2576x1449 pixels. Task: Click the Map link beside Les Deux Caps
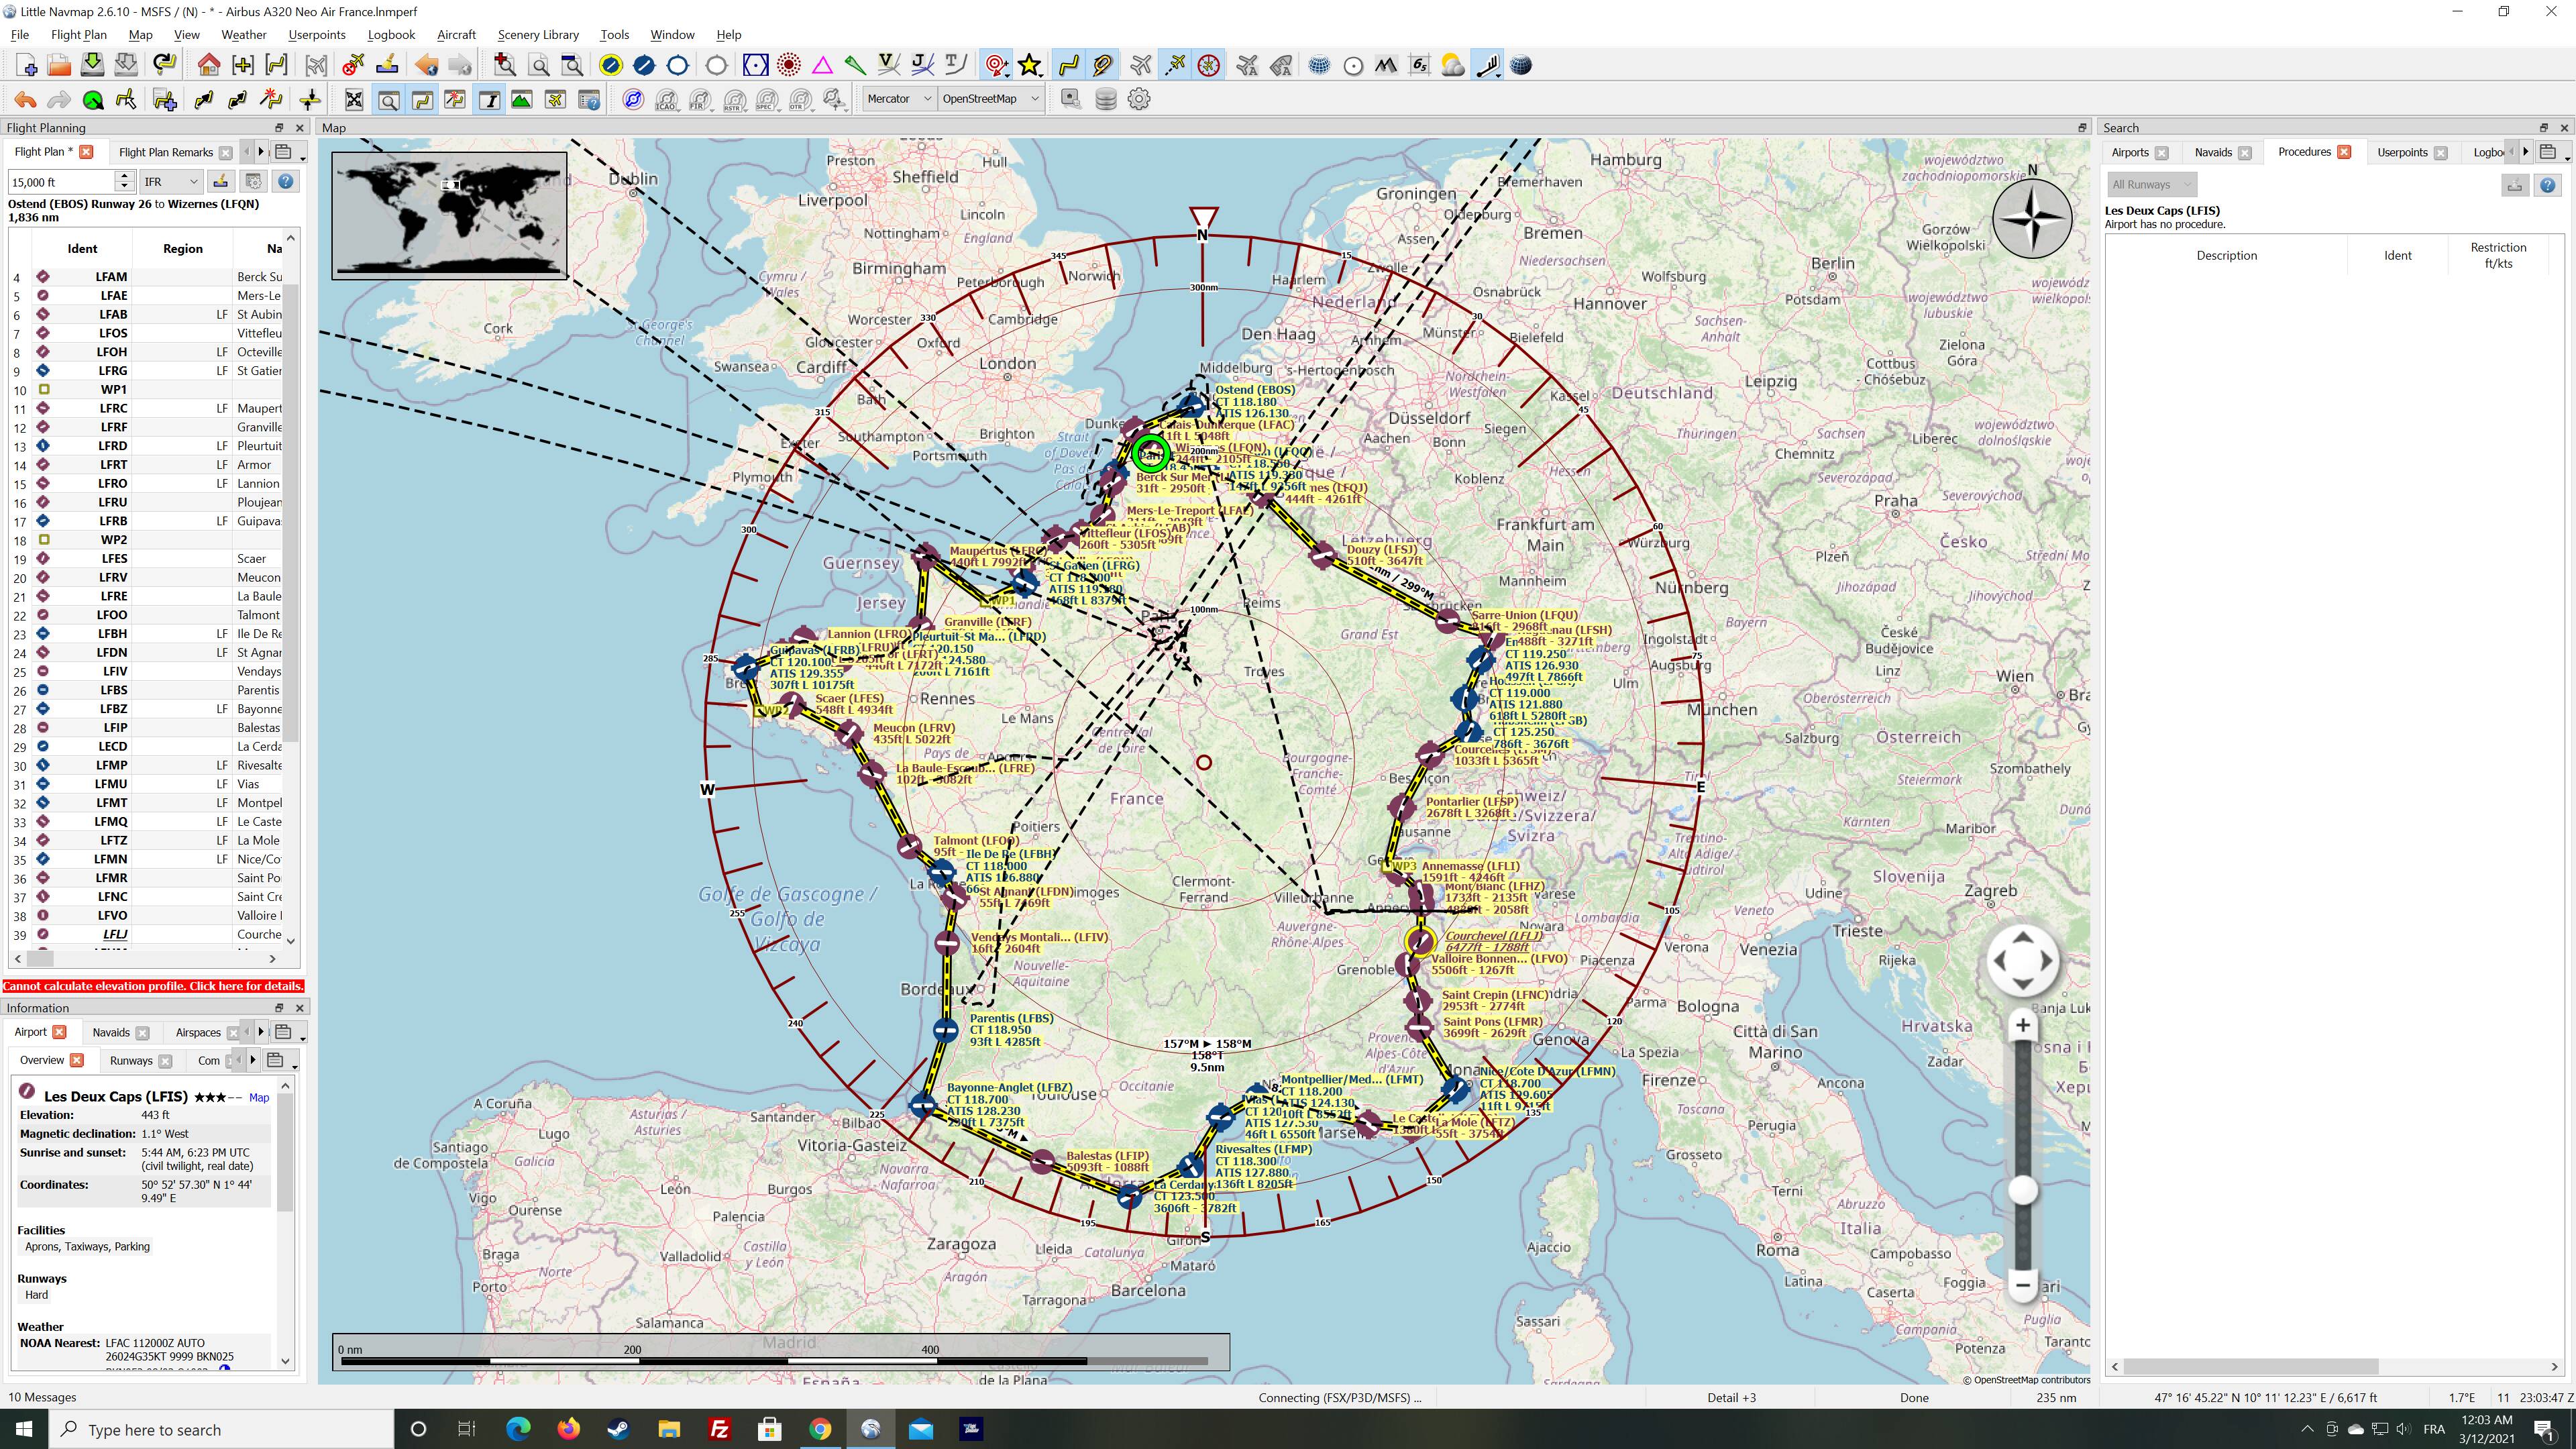coord(259,1097)
